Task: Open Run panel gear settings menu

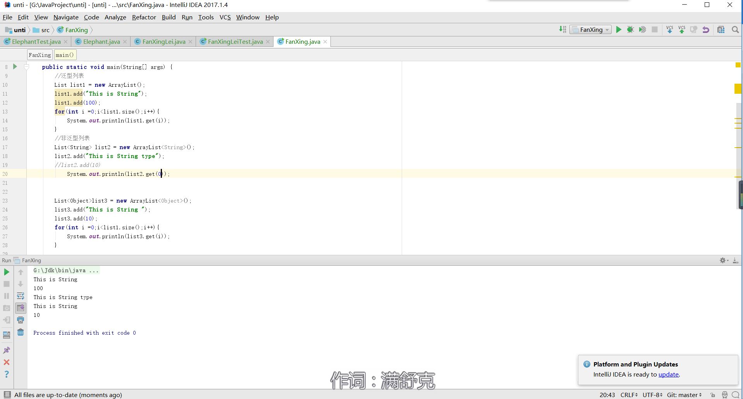Action: click(724, 260)
